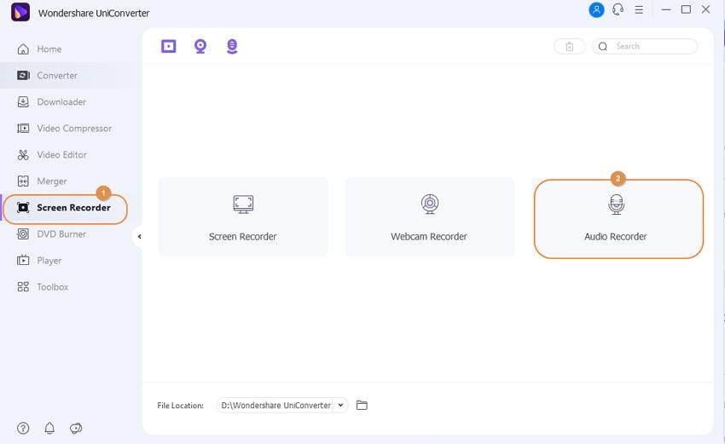Click the monitor icon on Screen Recorder card
This screenshot has height=444, width=725.
pyautogui.click(x=243, y=205)
